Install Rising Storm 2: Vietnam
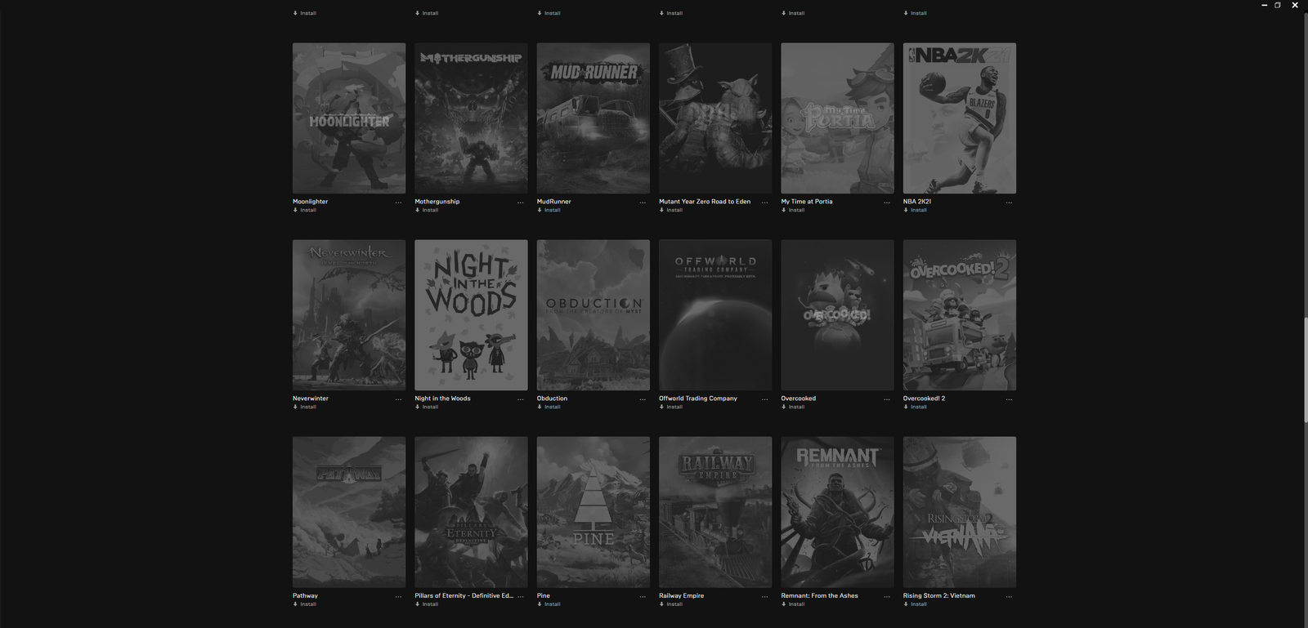This screenshot has width=1308, height=628. [915, 604]
